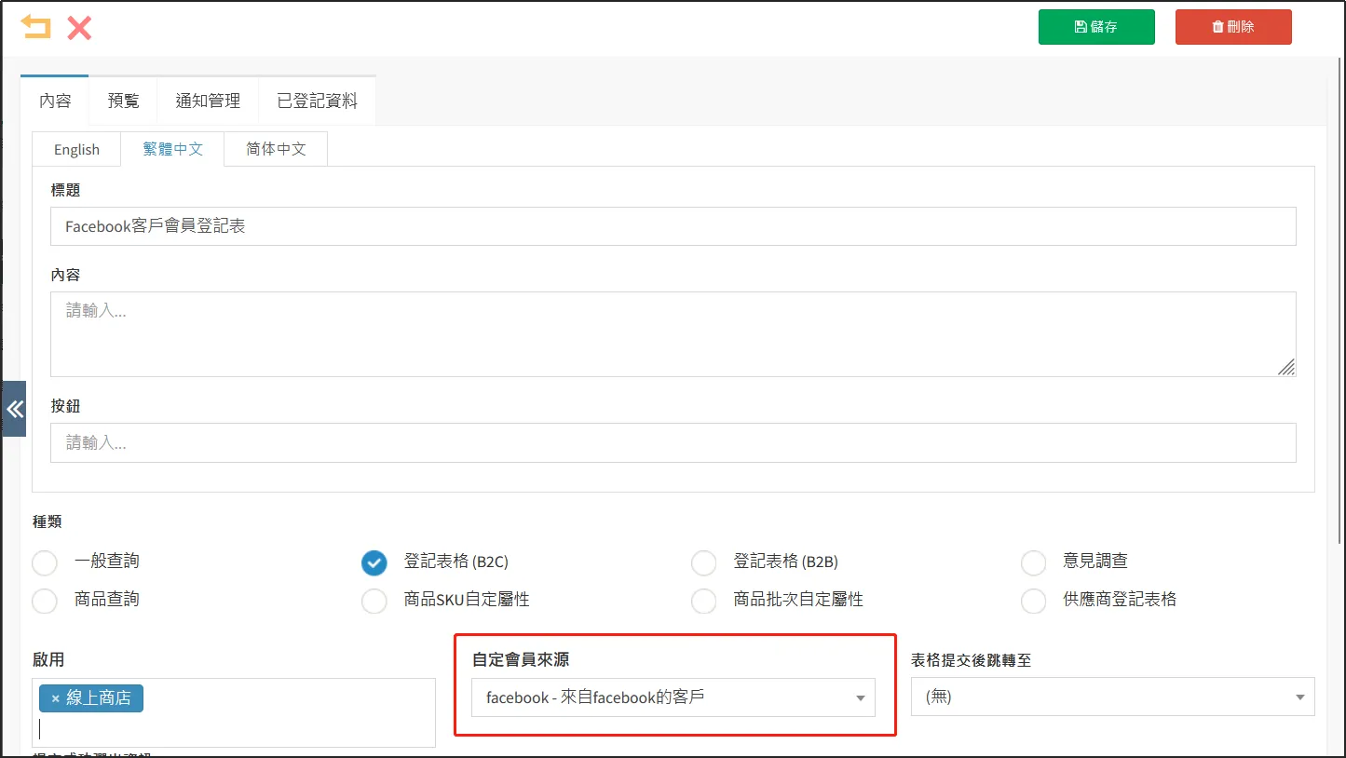Switch to the English language tab
The width and height of the screenshot is (1346, 758).
click(x=76, y=149)
